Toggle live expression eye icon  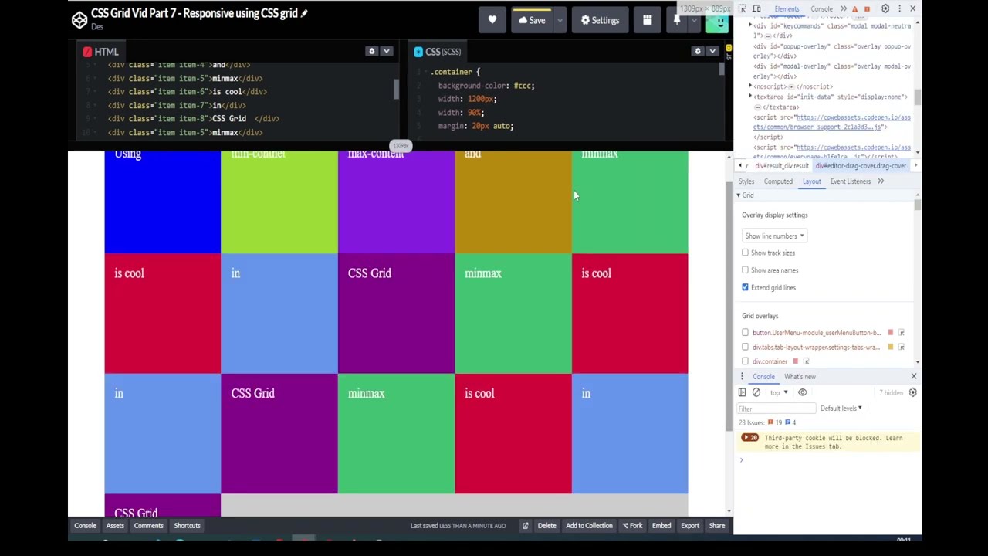pyautogui.click(x=802, y=392)
